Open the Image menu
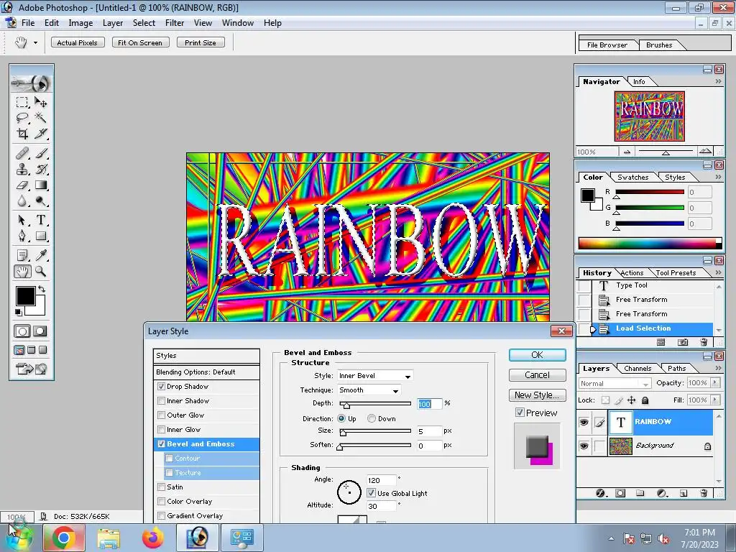This screenshot has width=736, height=552. click(x=80, y=23)
